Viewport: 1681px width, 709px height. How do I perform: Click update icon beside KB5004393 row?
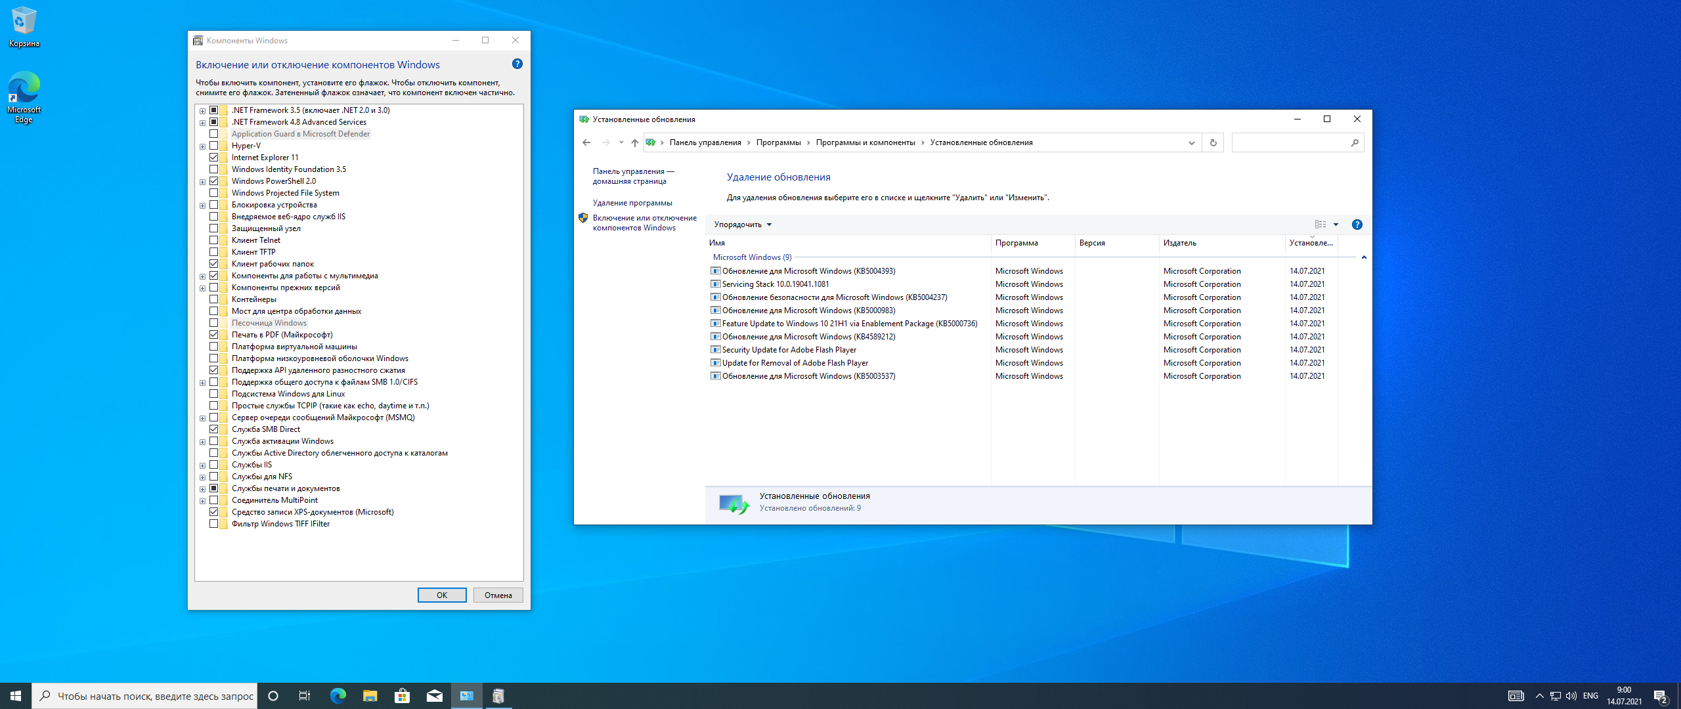tap(716, 271)
